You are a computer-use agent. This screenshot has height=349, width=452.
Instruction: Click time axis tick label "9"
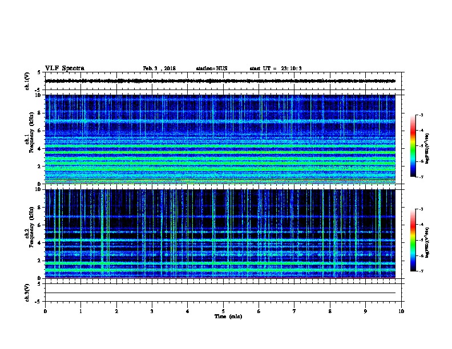coord(365,311)
